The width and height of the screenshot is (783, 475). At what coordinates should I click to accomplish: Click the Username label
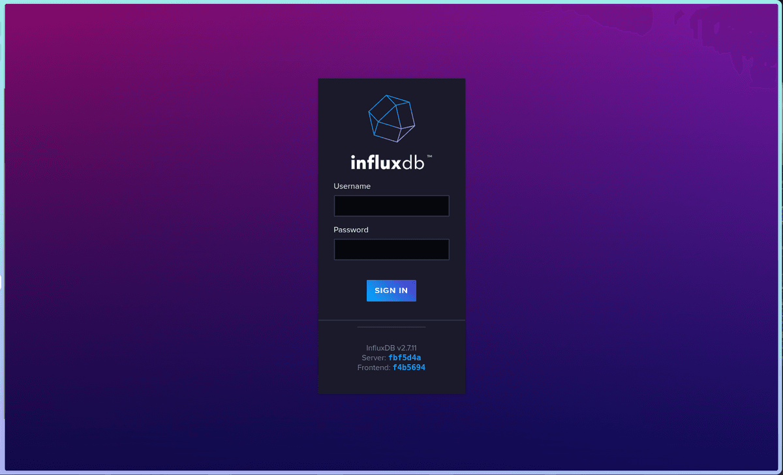[x=352, y=186]
